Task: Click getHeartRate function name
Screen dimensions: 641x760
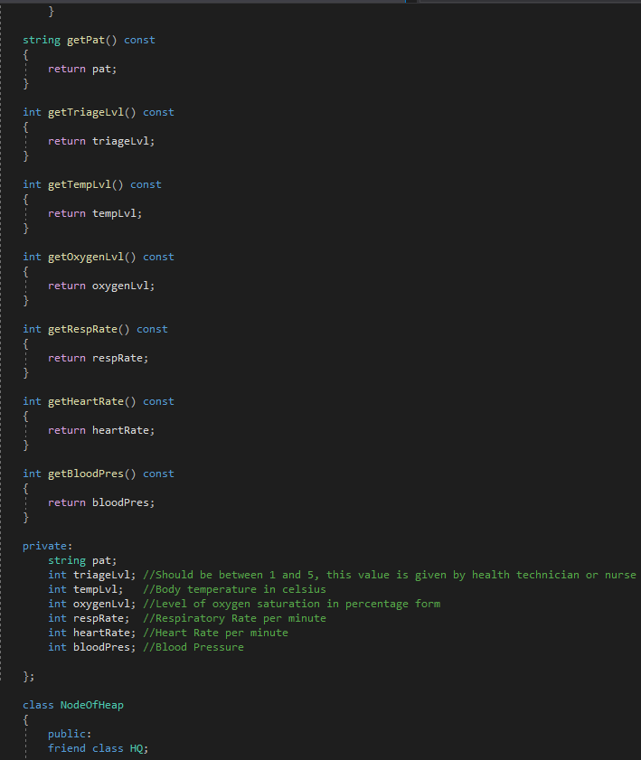Action: 85,401
